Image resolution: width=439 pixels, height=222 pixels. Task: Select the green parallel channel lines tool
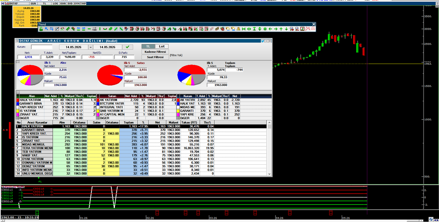110,29
